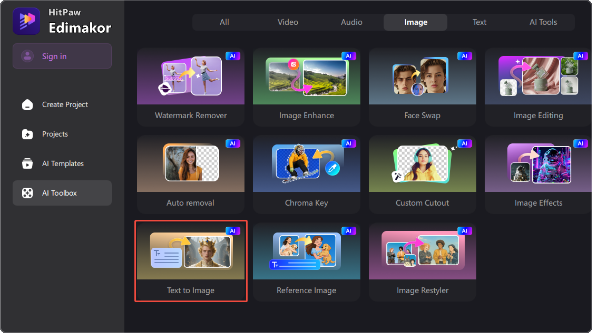Select the Image Restyler tool thumbnail
The height and width of the screenshot is (333, 592).
[x=423, y=251]
